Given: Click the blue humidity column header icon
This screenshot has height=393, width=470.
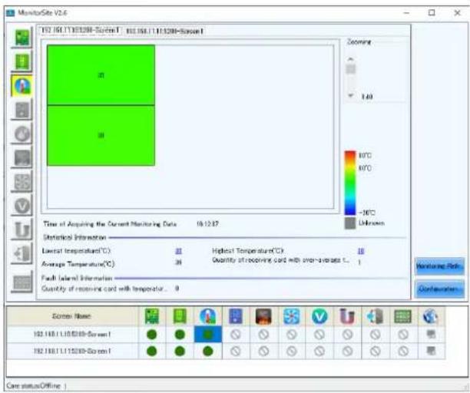Looking at the screenshot, I should point(236,316).
